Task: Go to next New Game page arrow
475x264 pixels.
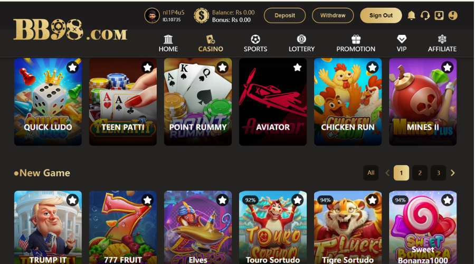Action: (x=453, y=173)
